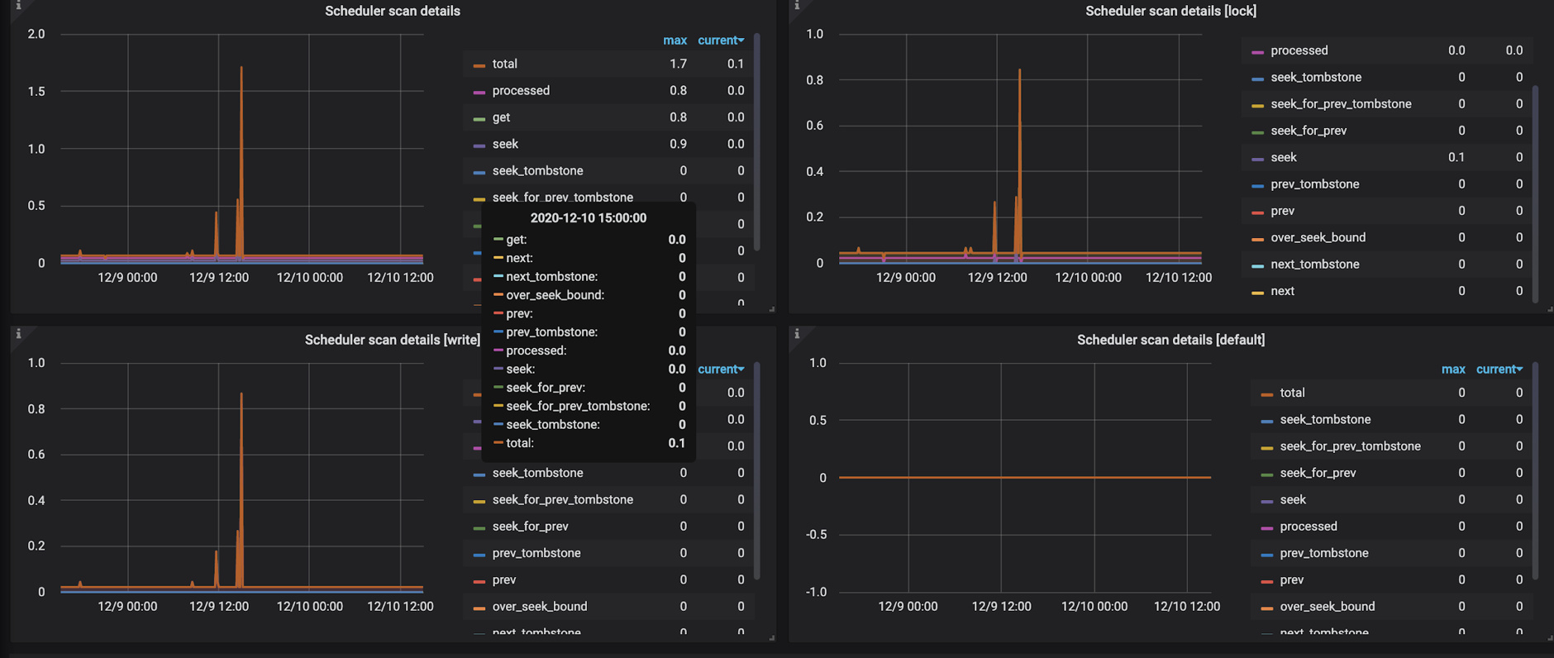
Task: Click the orange color swatch beside over_seek_bound in [lock] legend
Action: 1257,239
